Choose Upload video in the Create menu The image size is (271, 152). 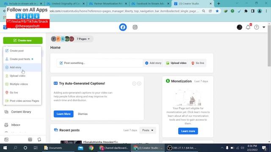pyautogui.click(x=22, y=76)
